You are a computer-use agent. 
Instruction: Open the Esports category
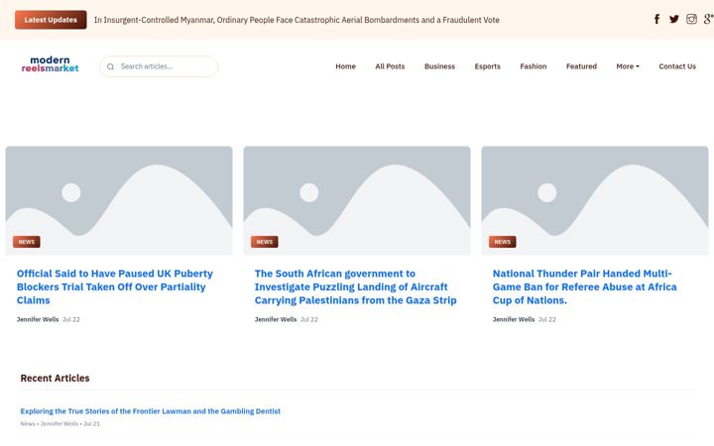point(487,66)
